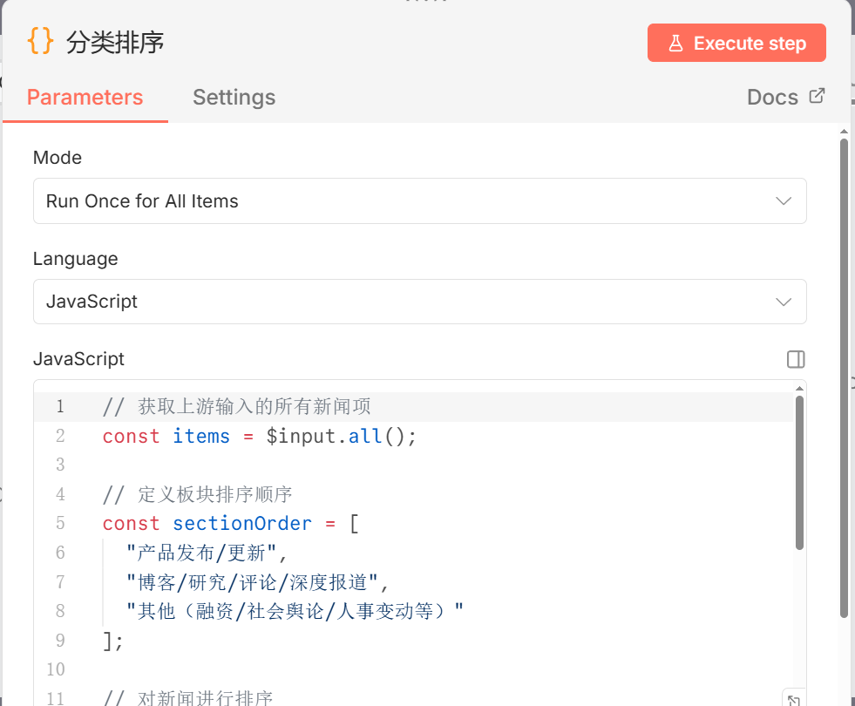
Task: Click the outer panel's scroll-up arrow
Action: click(x=843, y=132)
